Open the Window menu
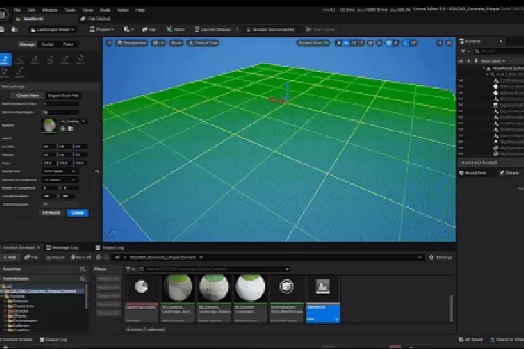This screenshot has width=524, height=349. coord(49,9)
